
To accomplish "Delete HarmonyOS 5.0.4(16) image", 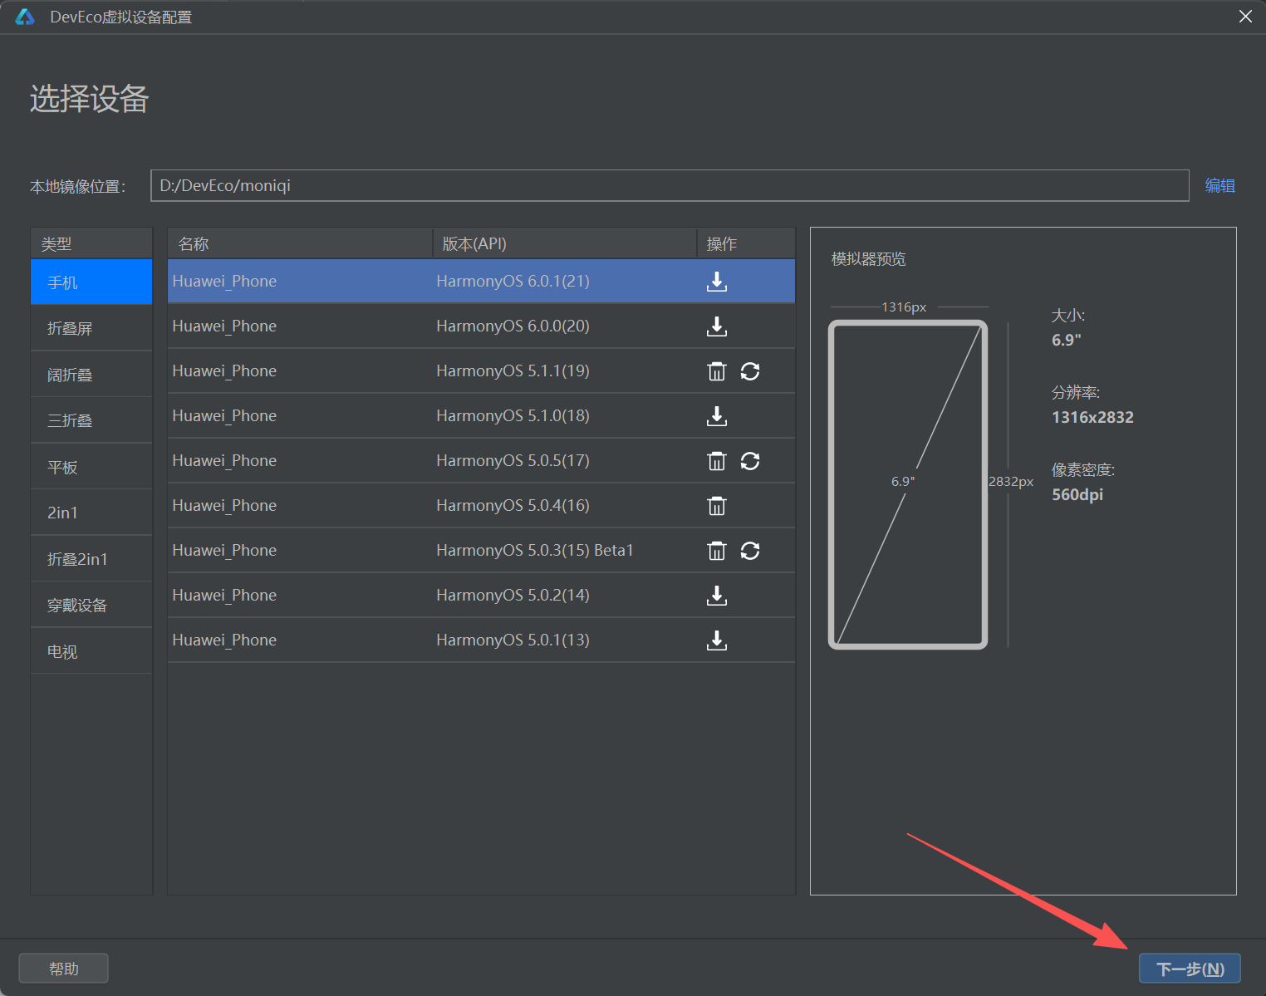I will (x=717, y=506).
